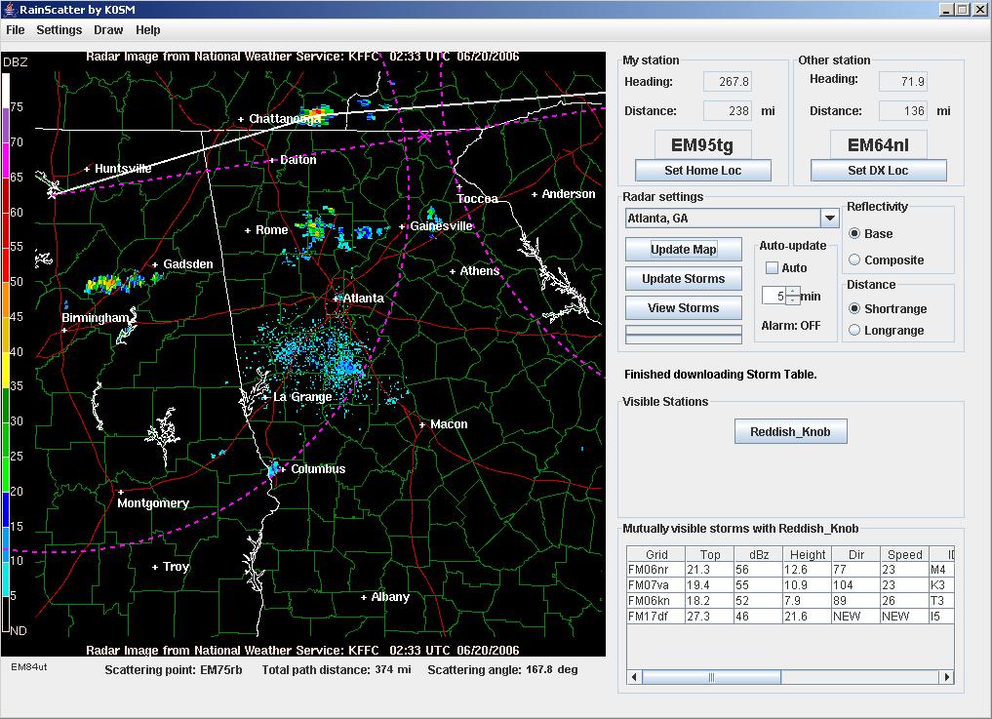The height and width of the screenshot is (719, 992).
Task: Click the View Storms button
Action: (x=683, y=308)
